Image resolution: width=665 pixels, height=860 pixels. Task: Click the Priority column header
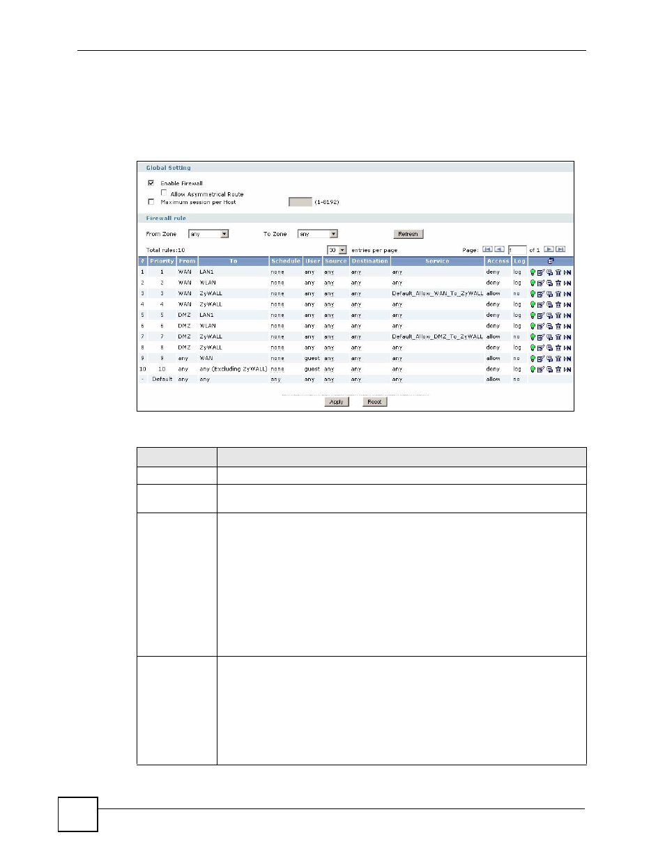tap(162, 261)
